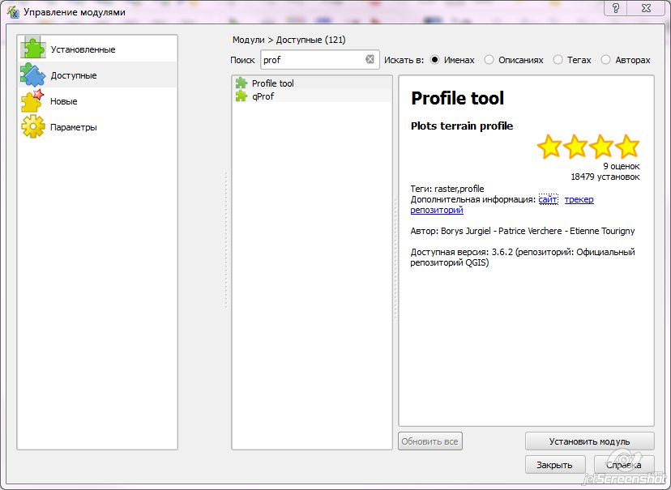Open the Установленные tab

tap(97, 49)
